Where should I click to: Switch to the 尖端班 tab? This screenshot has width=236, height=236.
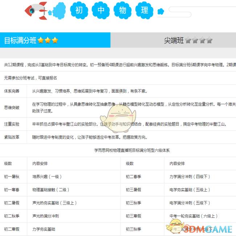(173, 40)
